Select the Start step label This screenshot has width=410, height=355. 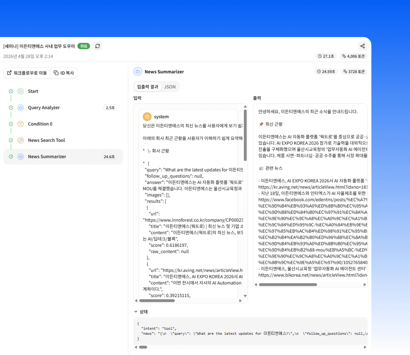(33, 91)
